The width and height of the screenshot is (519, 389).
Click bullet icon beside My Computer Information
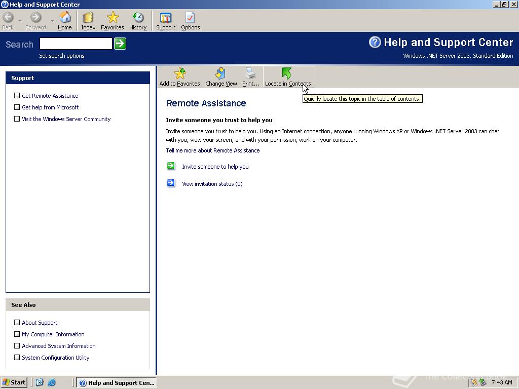point(17,334)
